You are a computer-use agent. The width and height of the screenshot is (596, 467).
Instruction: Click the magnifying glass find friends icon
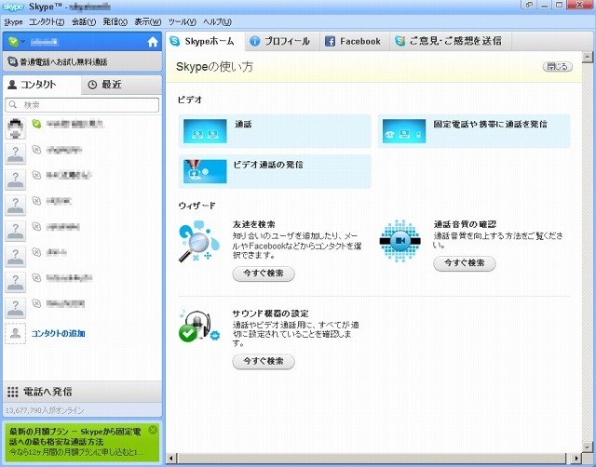point(198,242)
